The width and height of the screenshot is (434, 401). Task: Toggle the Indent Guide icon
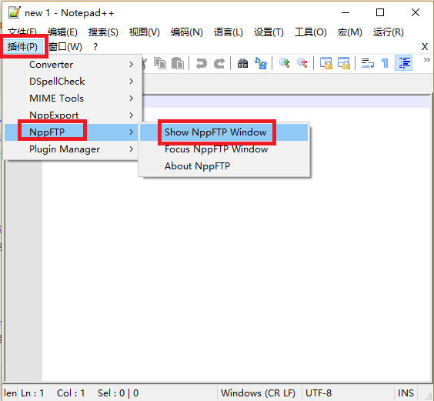(x=403, y=63)
